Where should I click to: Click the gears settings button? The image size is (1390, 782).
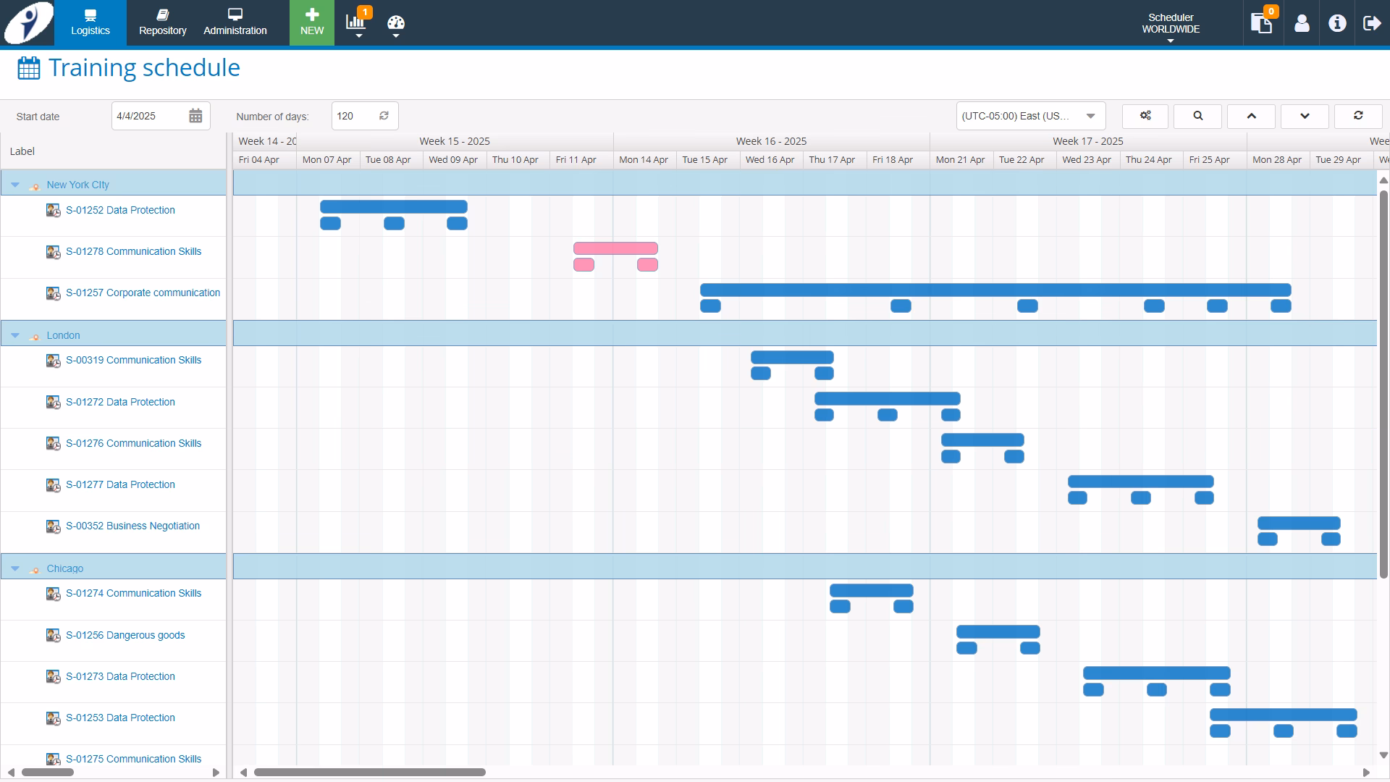point(1145,116)
